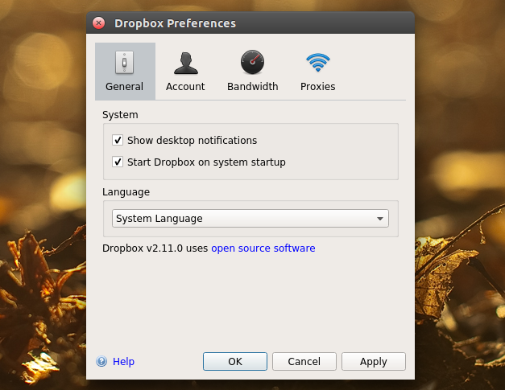Click the Help link text
Image resolution: width=505 pixels, height=390 pixels.
(124, 361)
